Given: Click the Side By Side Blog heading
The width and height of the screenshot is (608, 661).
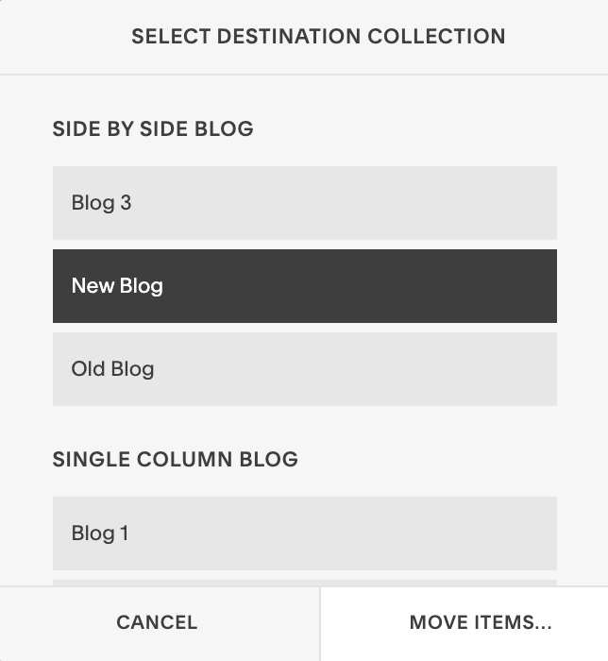Looking at the screenshot, I should [153, 129].
